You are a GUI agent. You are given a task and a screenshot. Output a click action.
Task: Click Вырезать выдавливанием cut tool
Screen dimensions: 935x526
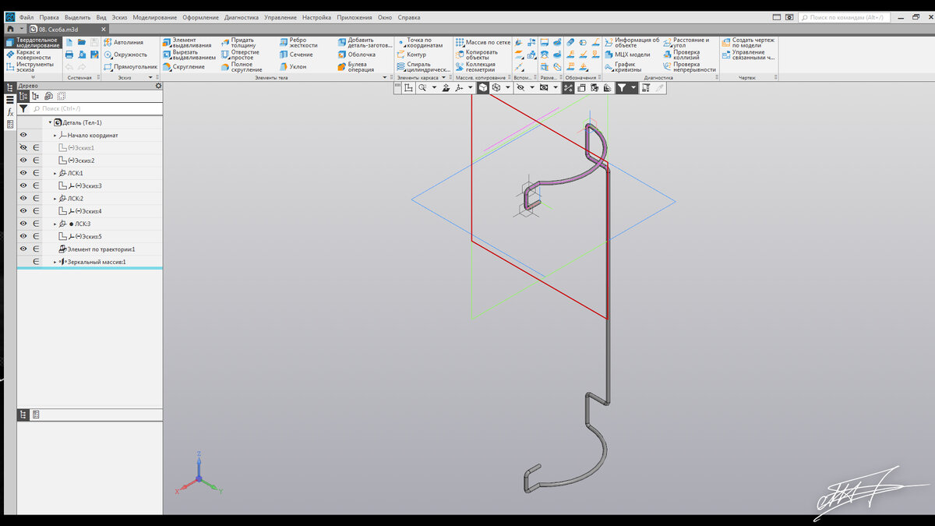click(188, 55)
